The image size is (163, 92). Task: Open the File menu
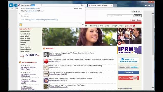tap(12, 9)
